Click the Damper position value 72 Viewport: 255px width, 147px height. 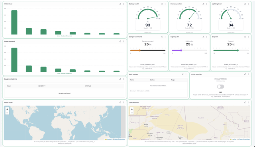coord(189,25)
